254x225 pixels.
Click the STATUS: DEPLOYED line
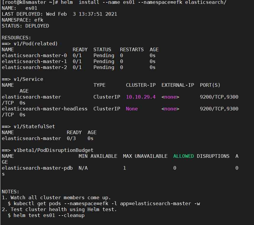click(x=25, y=26)
